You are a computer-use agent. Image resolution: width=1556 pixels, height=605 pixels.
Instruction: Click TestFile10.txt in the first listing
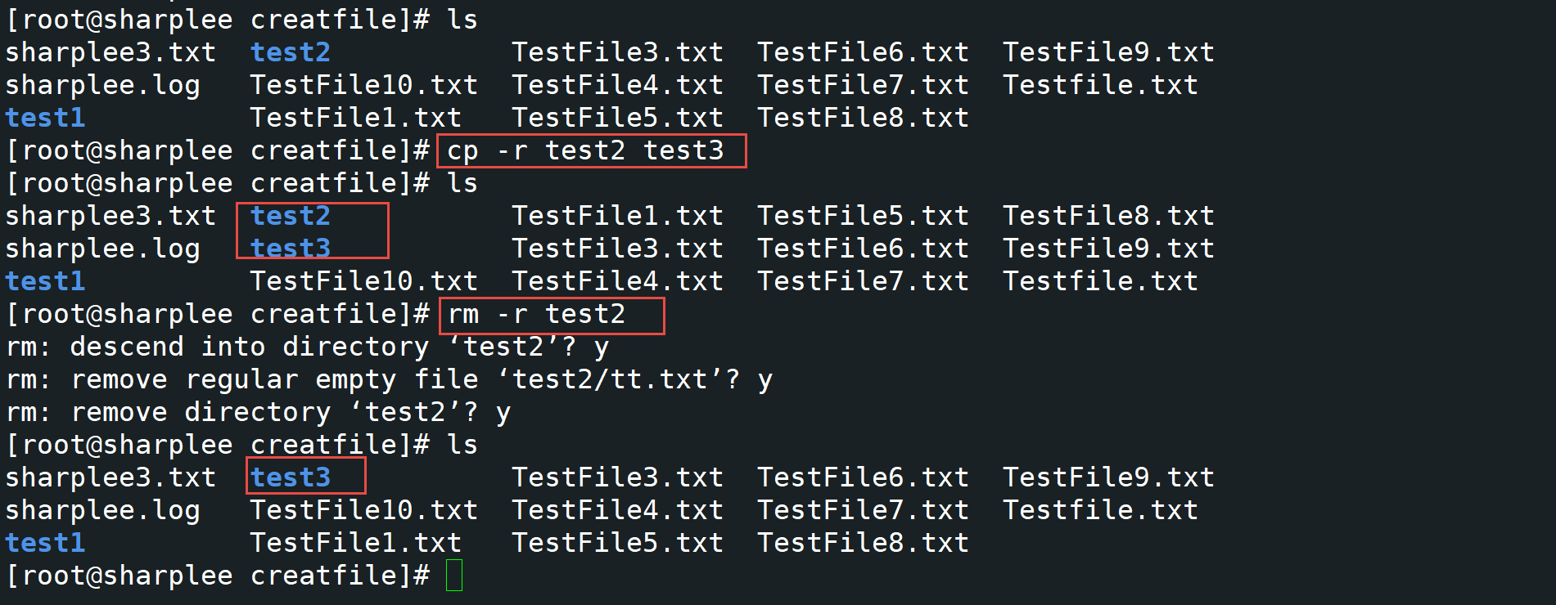364,85
